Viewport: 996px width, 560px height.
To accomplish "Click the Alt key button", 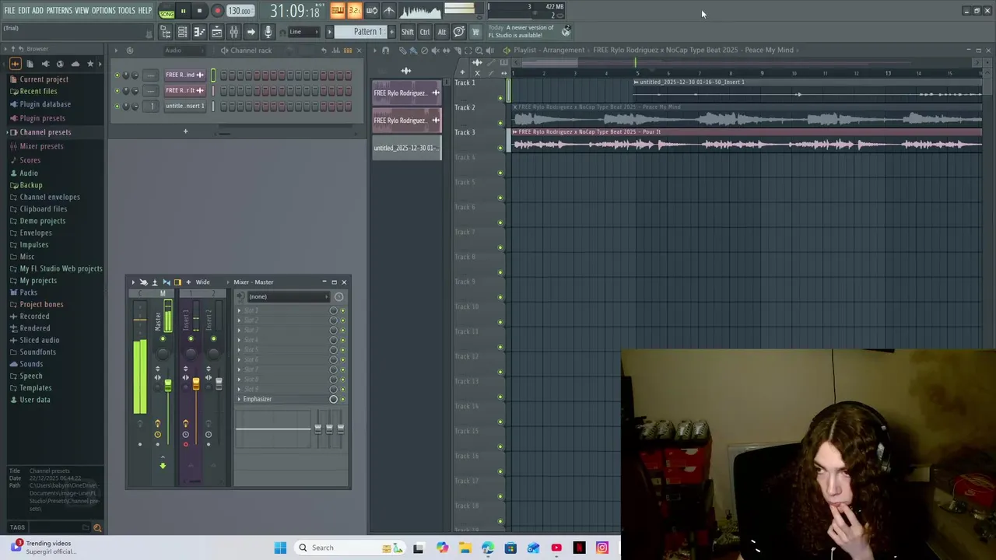I will click(x=441, y=32).
